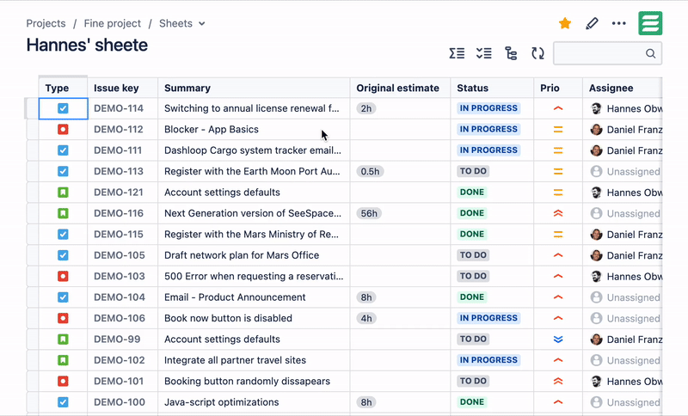Open issue DEMO-105 link
Viewport: 688px width, 416px height.
click(120, 255)
